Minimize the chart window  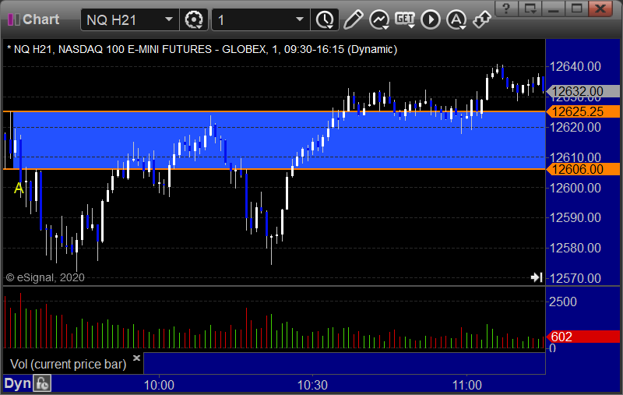(554, 9)
